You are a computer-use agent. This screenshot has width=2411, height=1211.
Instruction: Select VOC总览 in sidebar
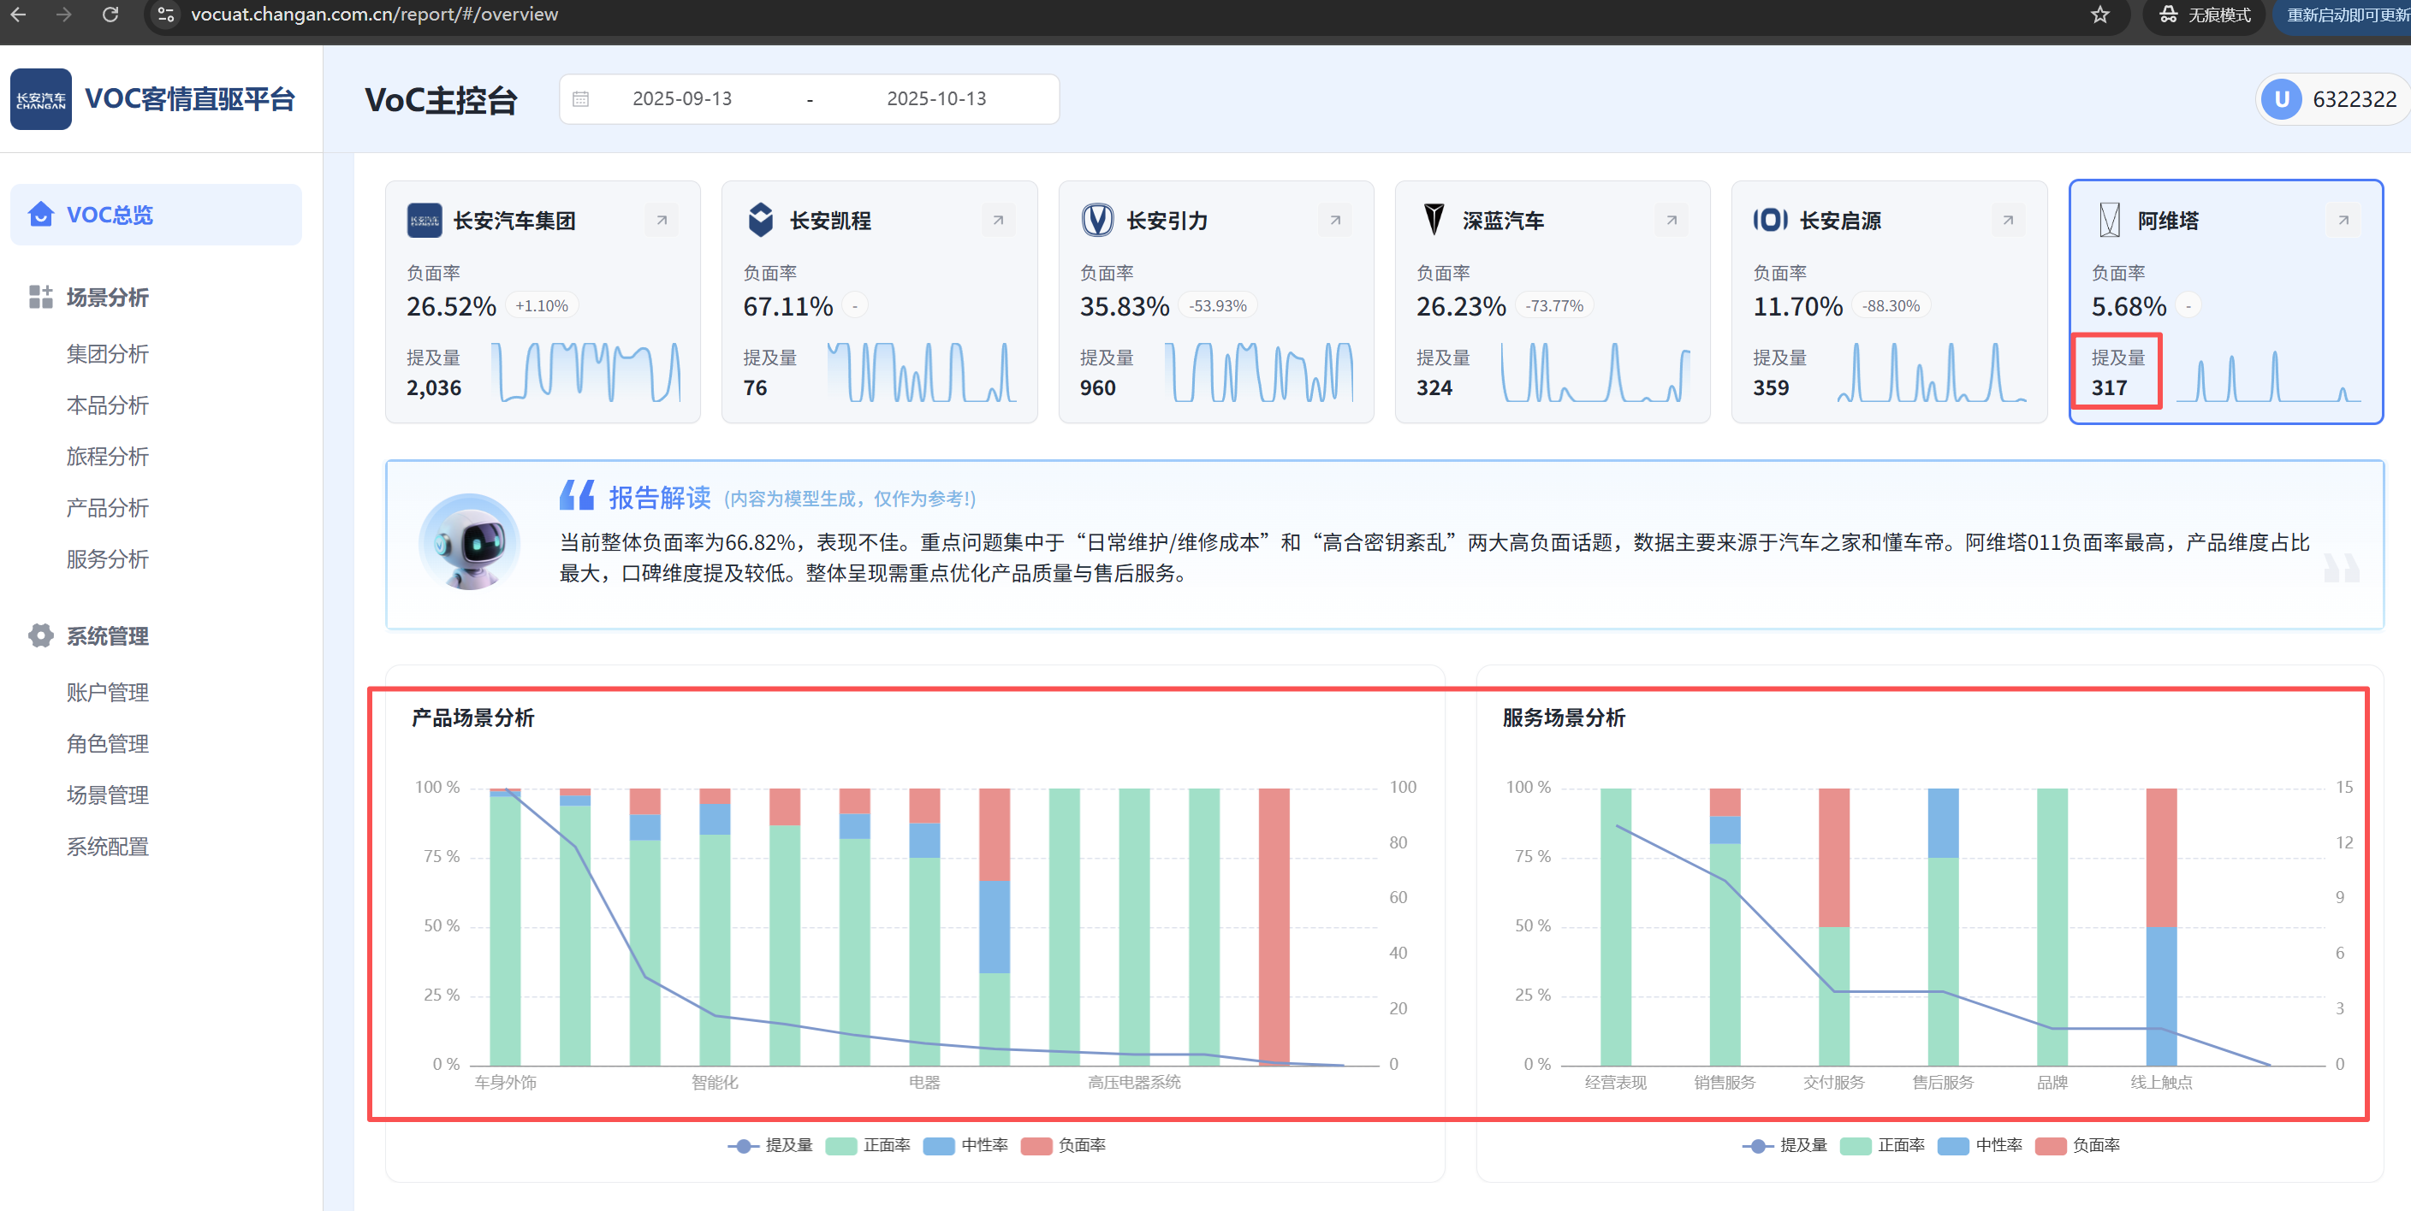pos(109,215)
